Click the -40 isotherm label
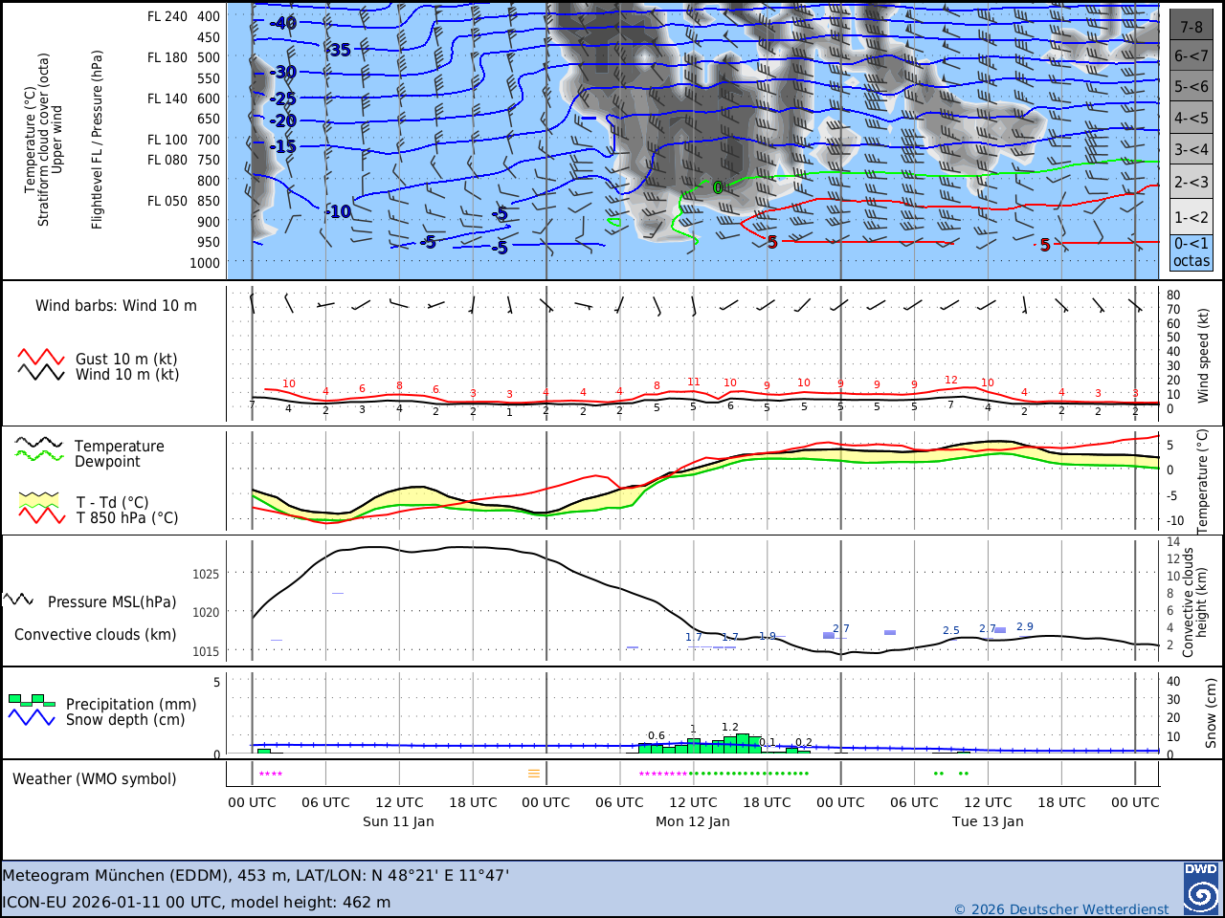The width and height of the screenshot is (1225, 918). point(283,23)
